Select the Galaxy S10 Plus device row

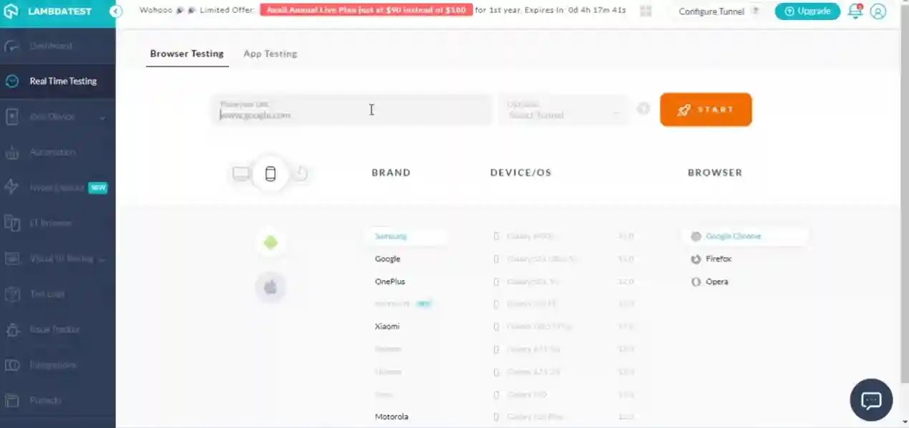click(563, 417)
